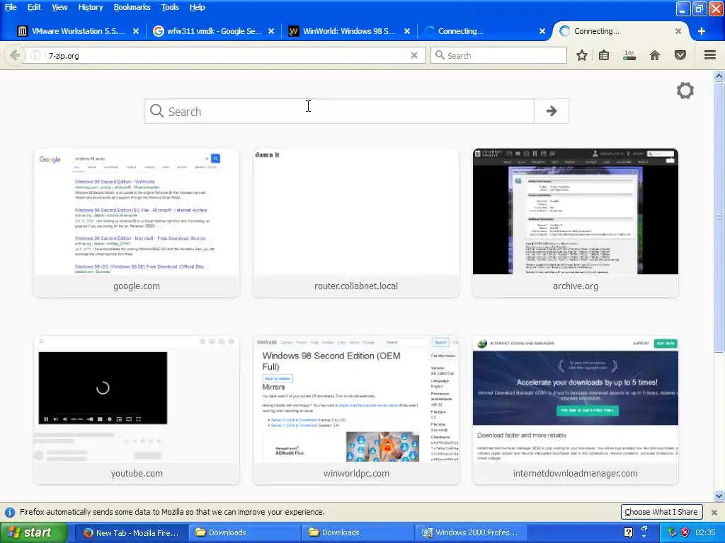Click the network computers tray icon
Screen dimensions: 725x543
coord(672,532)
